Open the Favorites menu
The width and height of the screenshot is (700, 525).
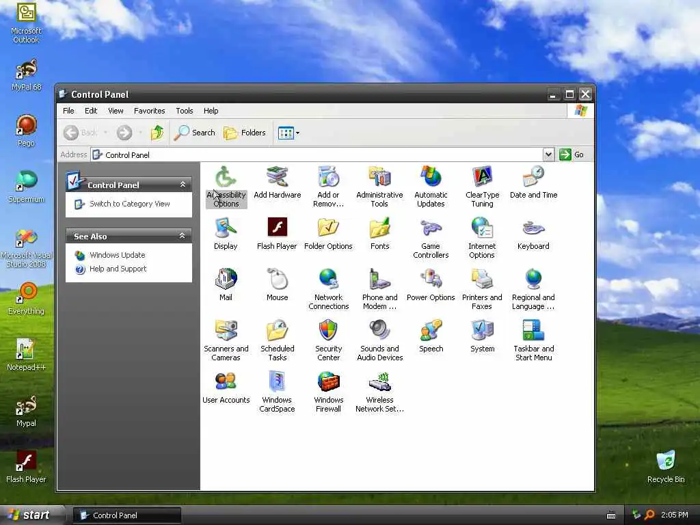pyautogui.click(x=150, y=111)
